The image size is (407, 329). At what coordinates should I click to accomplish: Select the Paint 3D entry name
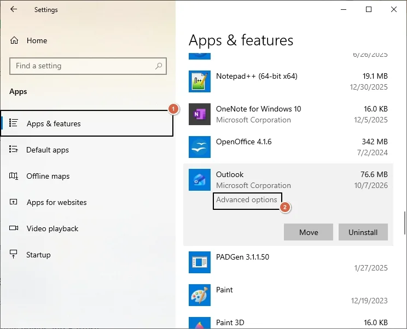[230, 322]
